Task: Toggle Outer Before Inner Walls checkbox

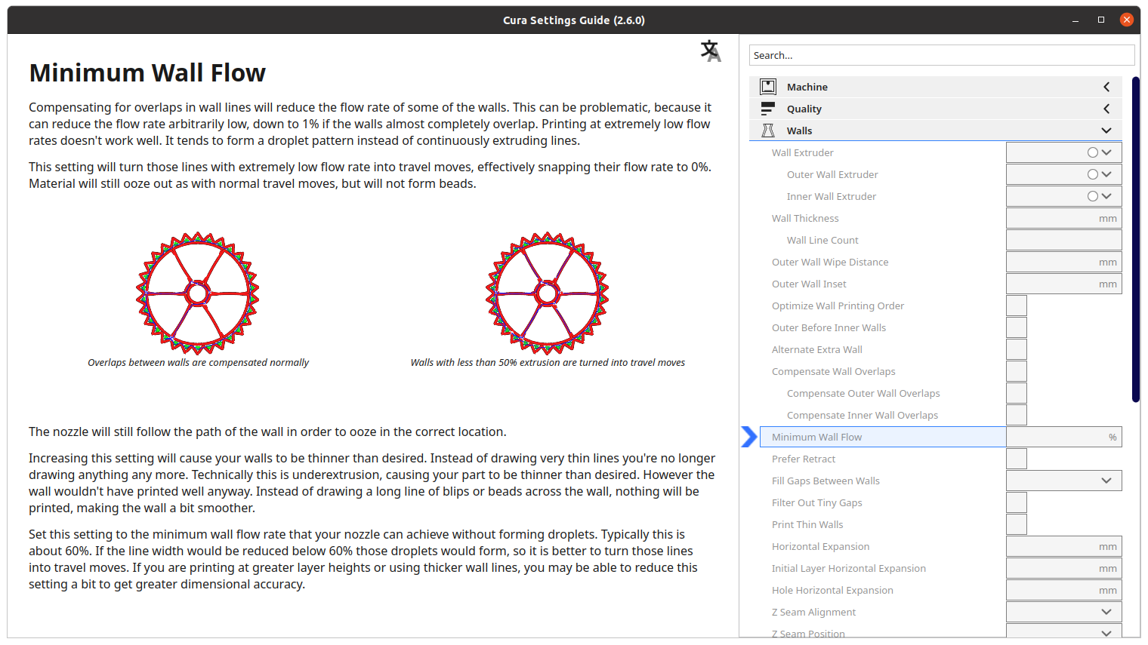Action: [1017, 327]
